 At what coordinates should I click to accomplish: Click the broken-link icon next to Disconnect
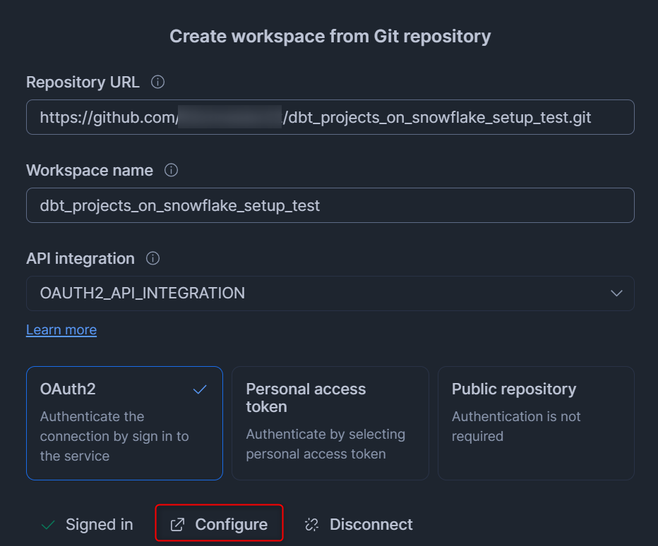tap(312, 524)
